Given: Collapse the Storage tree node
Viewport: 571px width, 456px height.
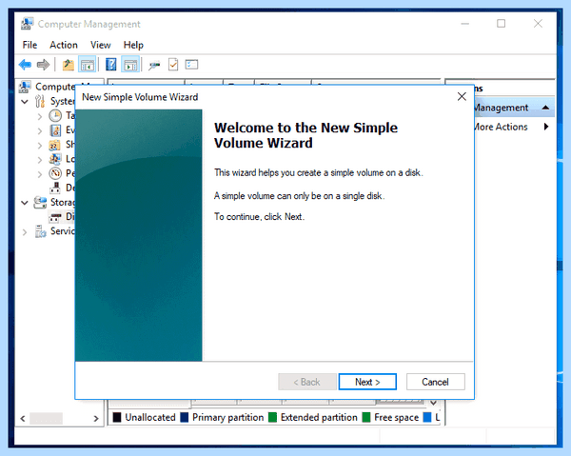Looking at the screenshot, I should [x=25, y=203].
